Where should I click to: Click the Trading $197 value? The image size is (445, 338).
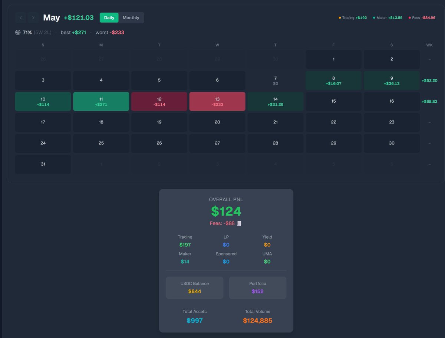[x=185, y=245]
